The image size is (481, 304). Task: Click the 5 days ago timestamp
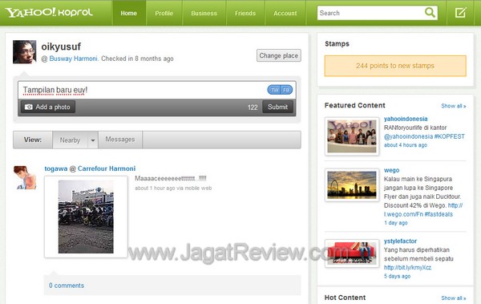[x=398, y=276]
